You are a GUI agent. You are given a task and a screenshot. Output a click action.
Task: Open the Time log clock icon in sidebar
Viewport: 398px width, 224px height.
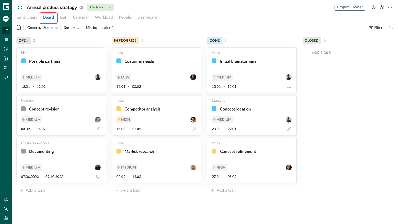(6, 49)
